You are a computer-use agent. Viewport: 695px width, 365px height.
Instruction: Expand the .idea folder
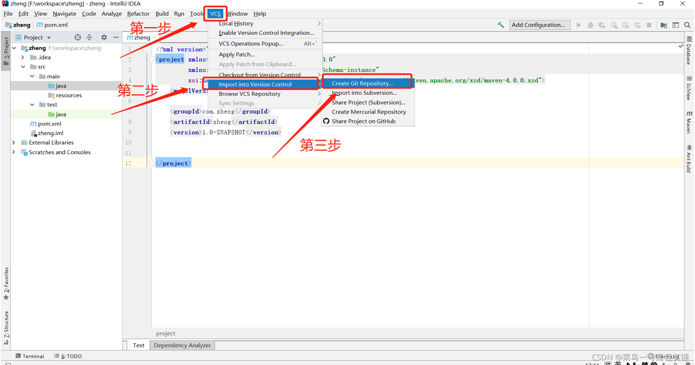[x=23, y=57]
